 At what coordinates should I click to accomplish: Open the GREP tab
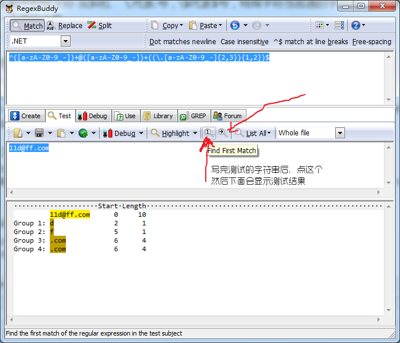(194, 116)
